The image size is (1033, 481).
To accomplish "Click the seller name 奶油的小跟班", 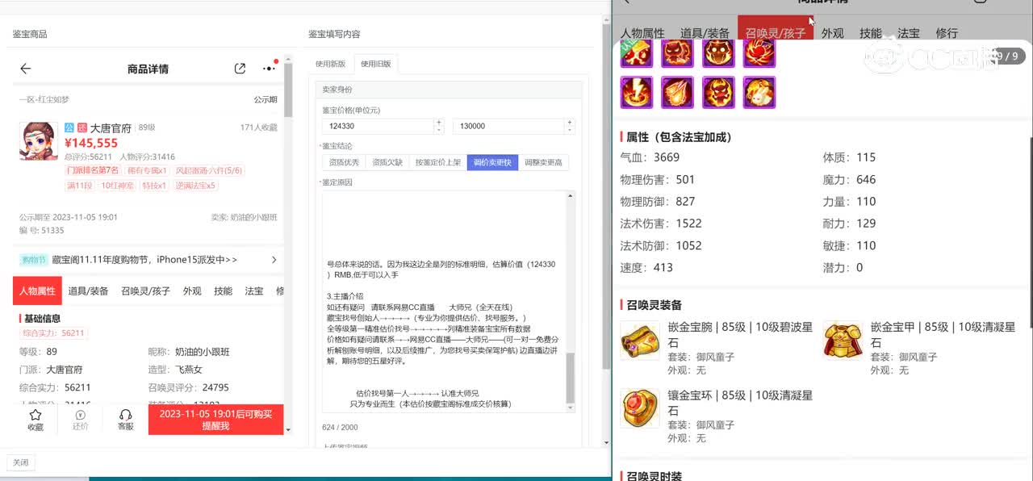I will coord(253,218).
